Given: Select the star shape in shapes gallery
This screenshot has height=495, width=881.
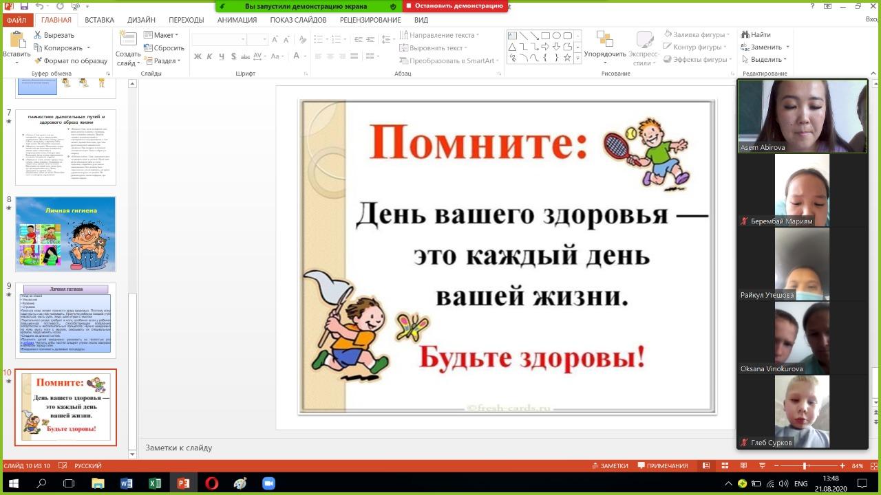Looking at the screenshot, I should 567,58.
